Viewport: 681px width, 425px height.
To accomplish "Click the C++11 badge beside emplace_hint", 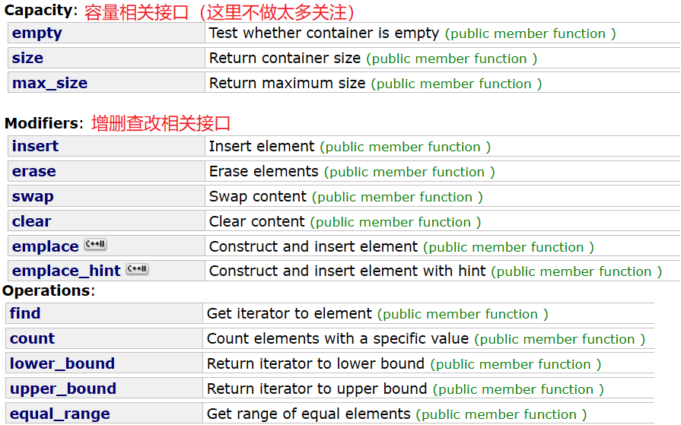I will [137, 269].
